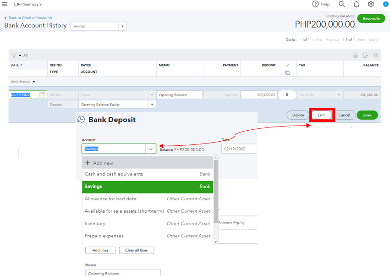Open Opening Balance Equity account dropdown

click(x=152, y=104)
